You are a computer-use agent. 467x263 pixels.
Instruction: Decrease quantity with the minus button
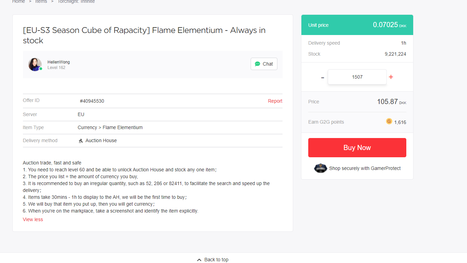pyautogui.click(x=322, y=77)
